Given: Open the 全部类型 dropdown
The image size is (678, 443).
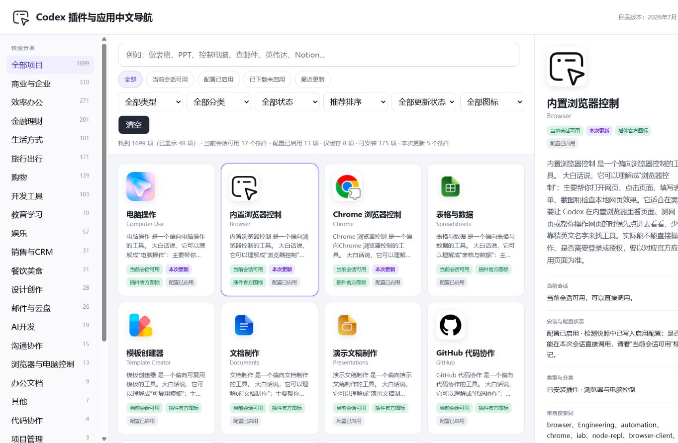Looking at the screenshot, I should click(150, 102).
